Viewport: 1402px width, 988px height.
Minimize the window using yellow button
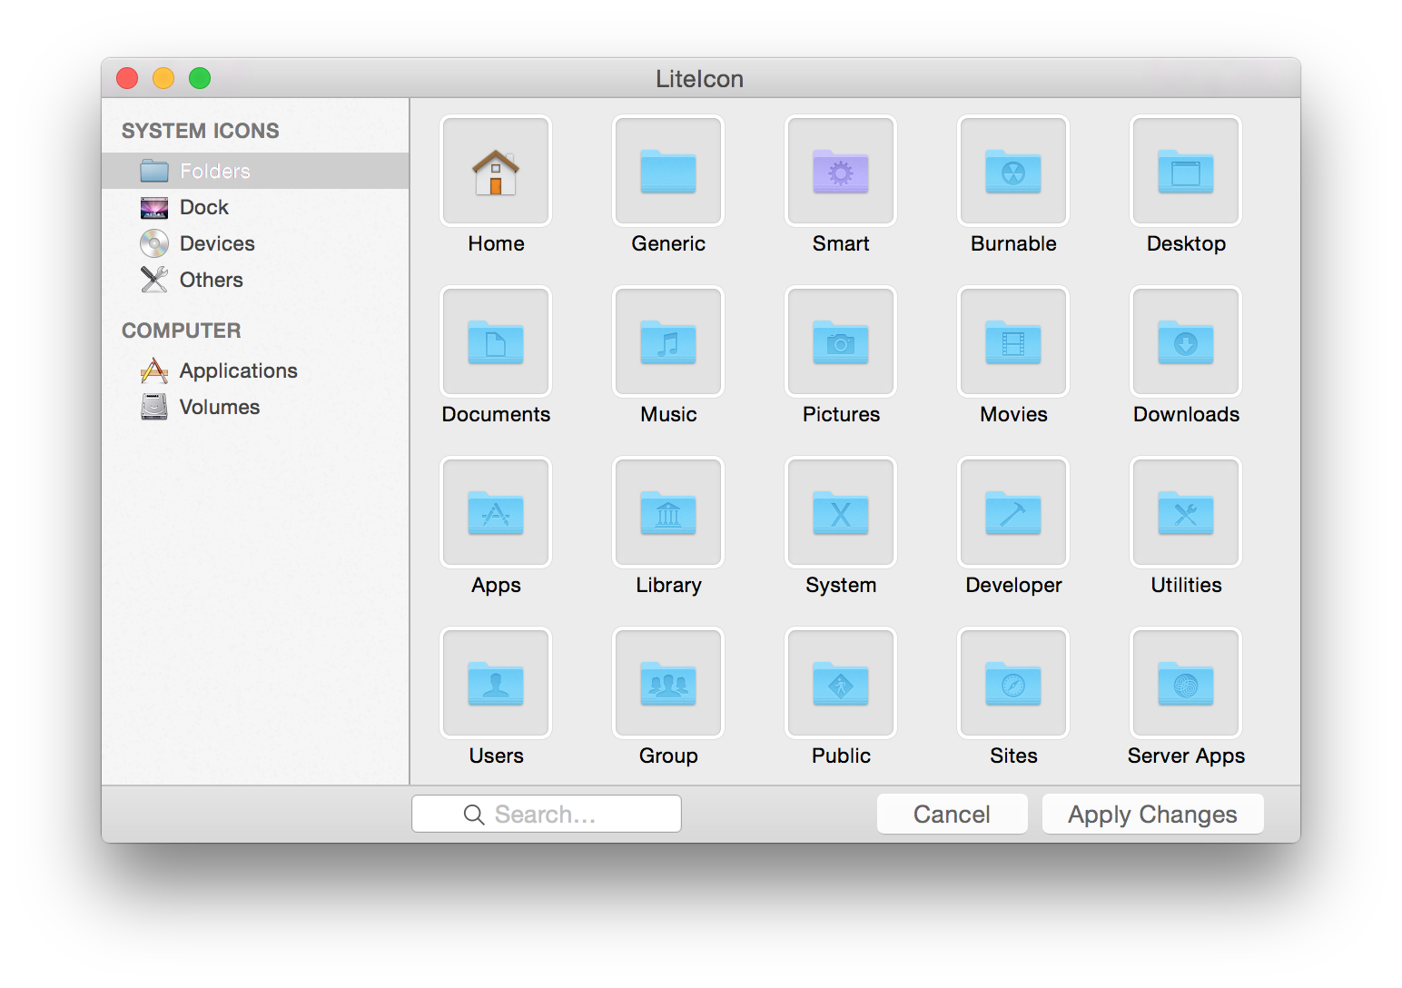(x=163, y=78)
